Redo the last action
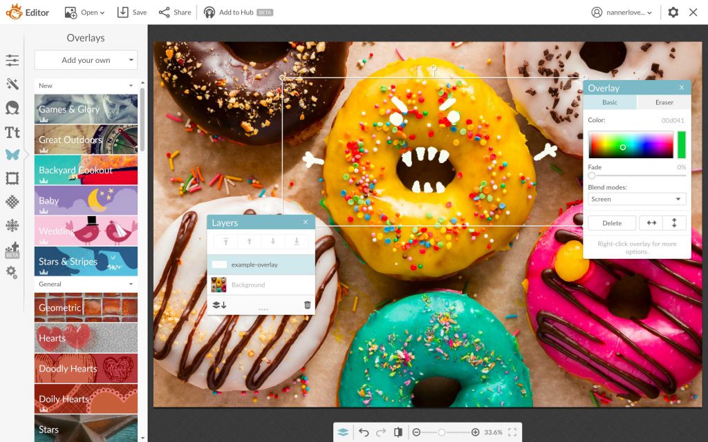 tap(381, 432)
